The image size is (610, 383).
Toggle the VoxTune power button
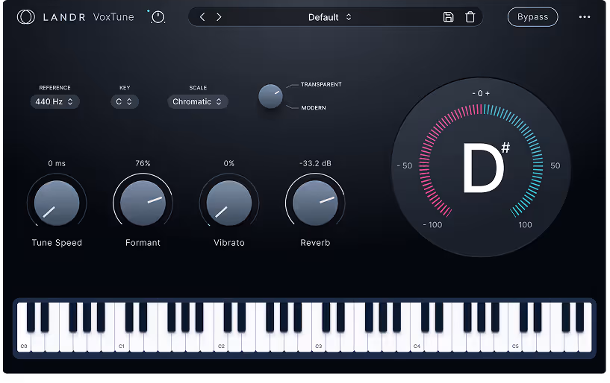(x=158, y=17)
